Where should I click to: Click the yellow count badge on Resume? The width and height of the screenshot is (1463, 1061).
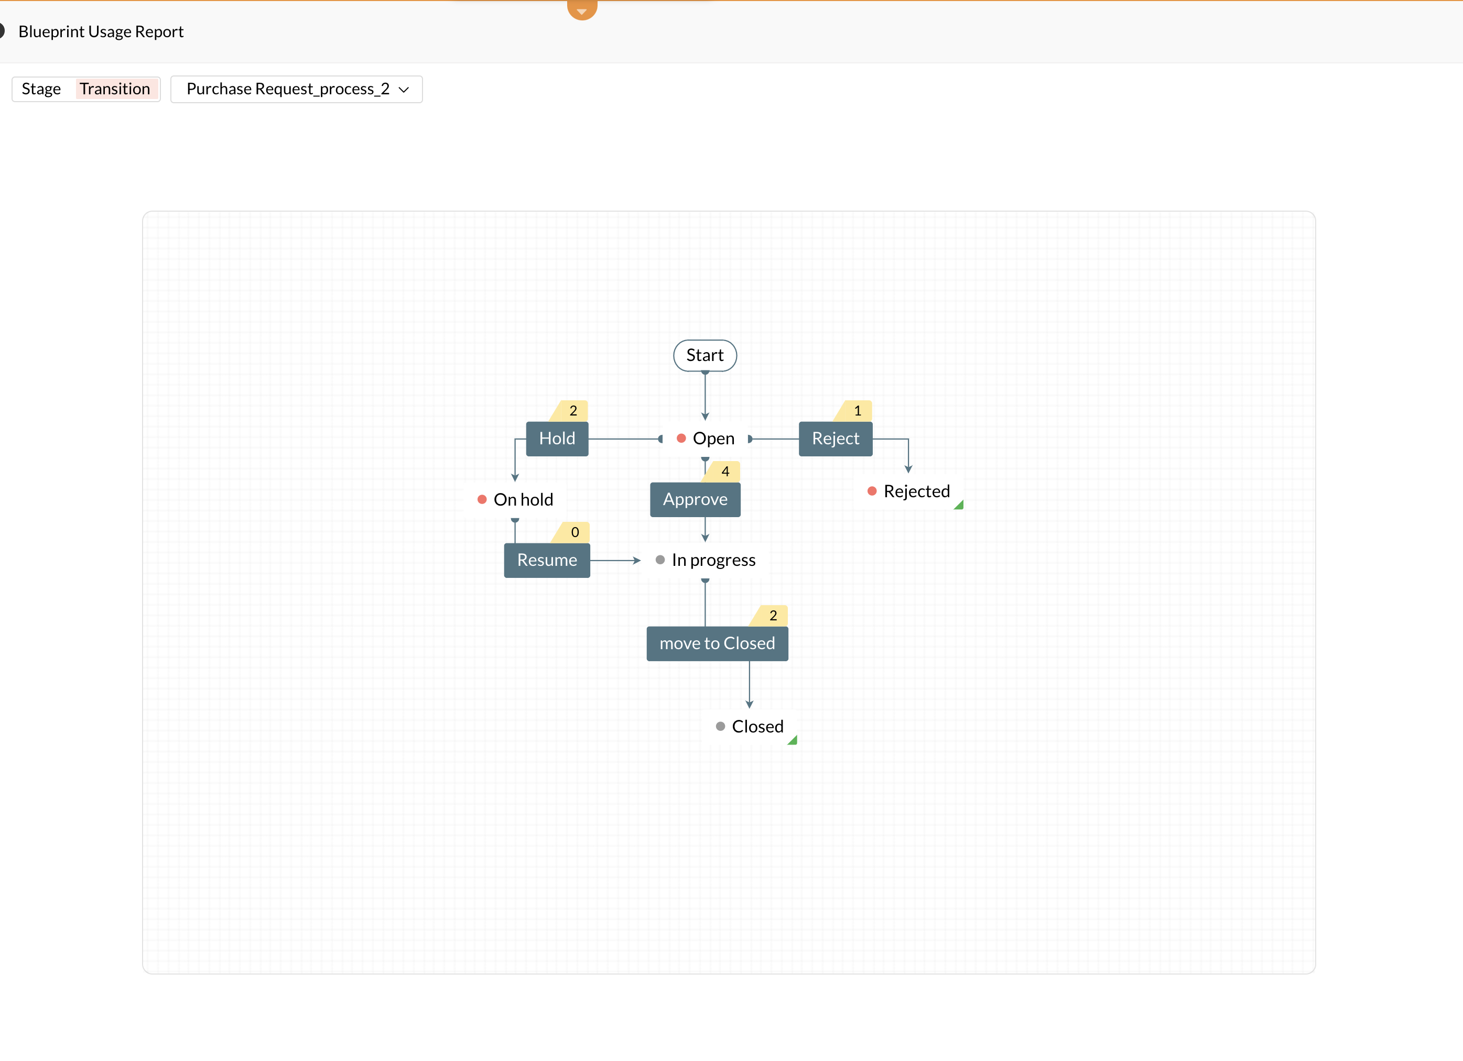click(573, 532)
